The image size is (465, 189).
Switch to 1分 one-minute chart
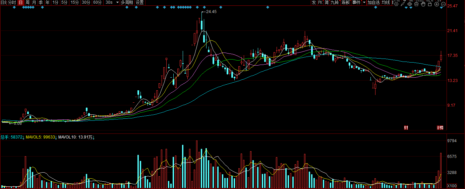point(55,2)
